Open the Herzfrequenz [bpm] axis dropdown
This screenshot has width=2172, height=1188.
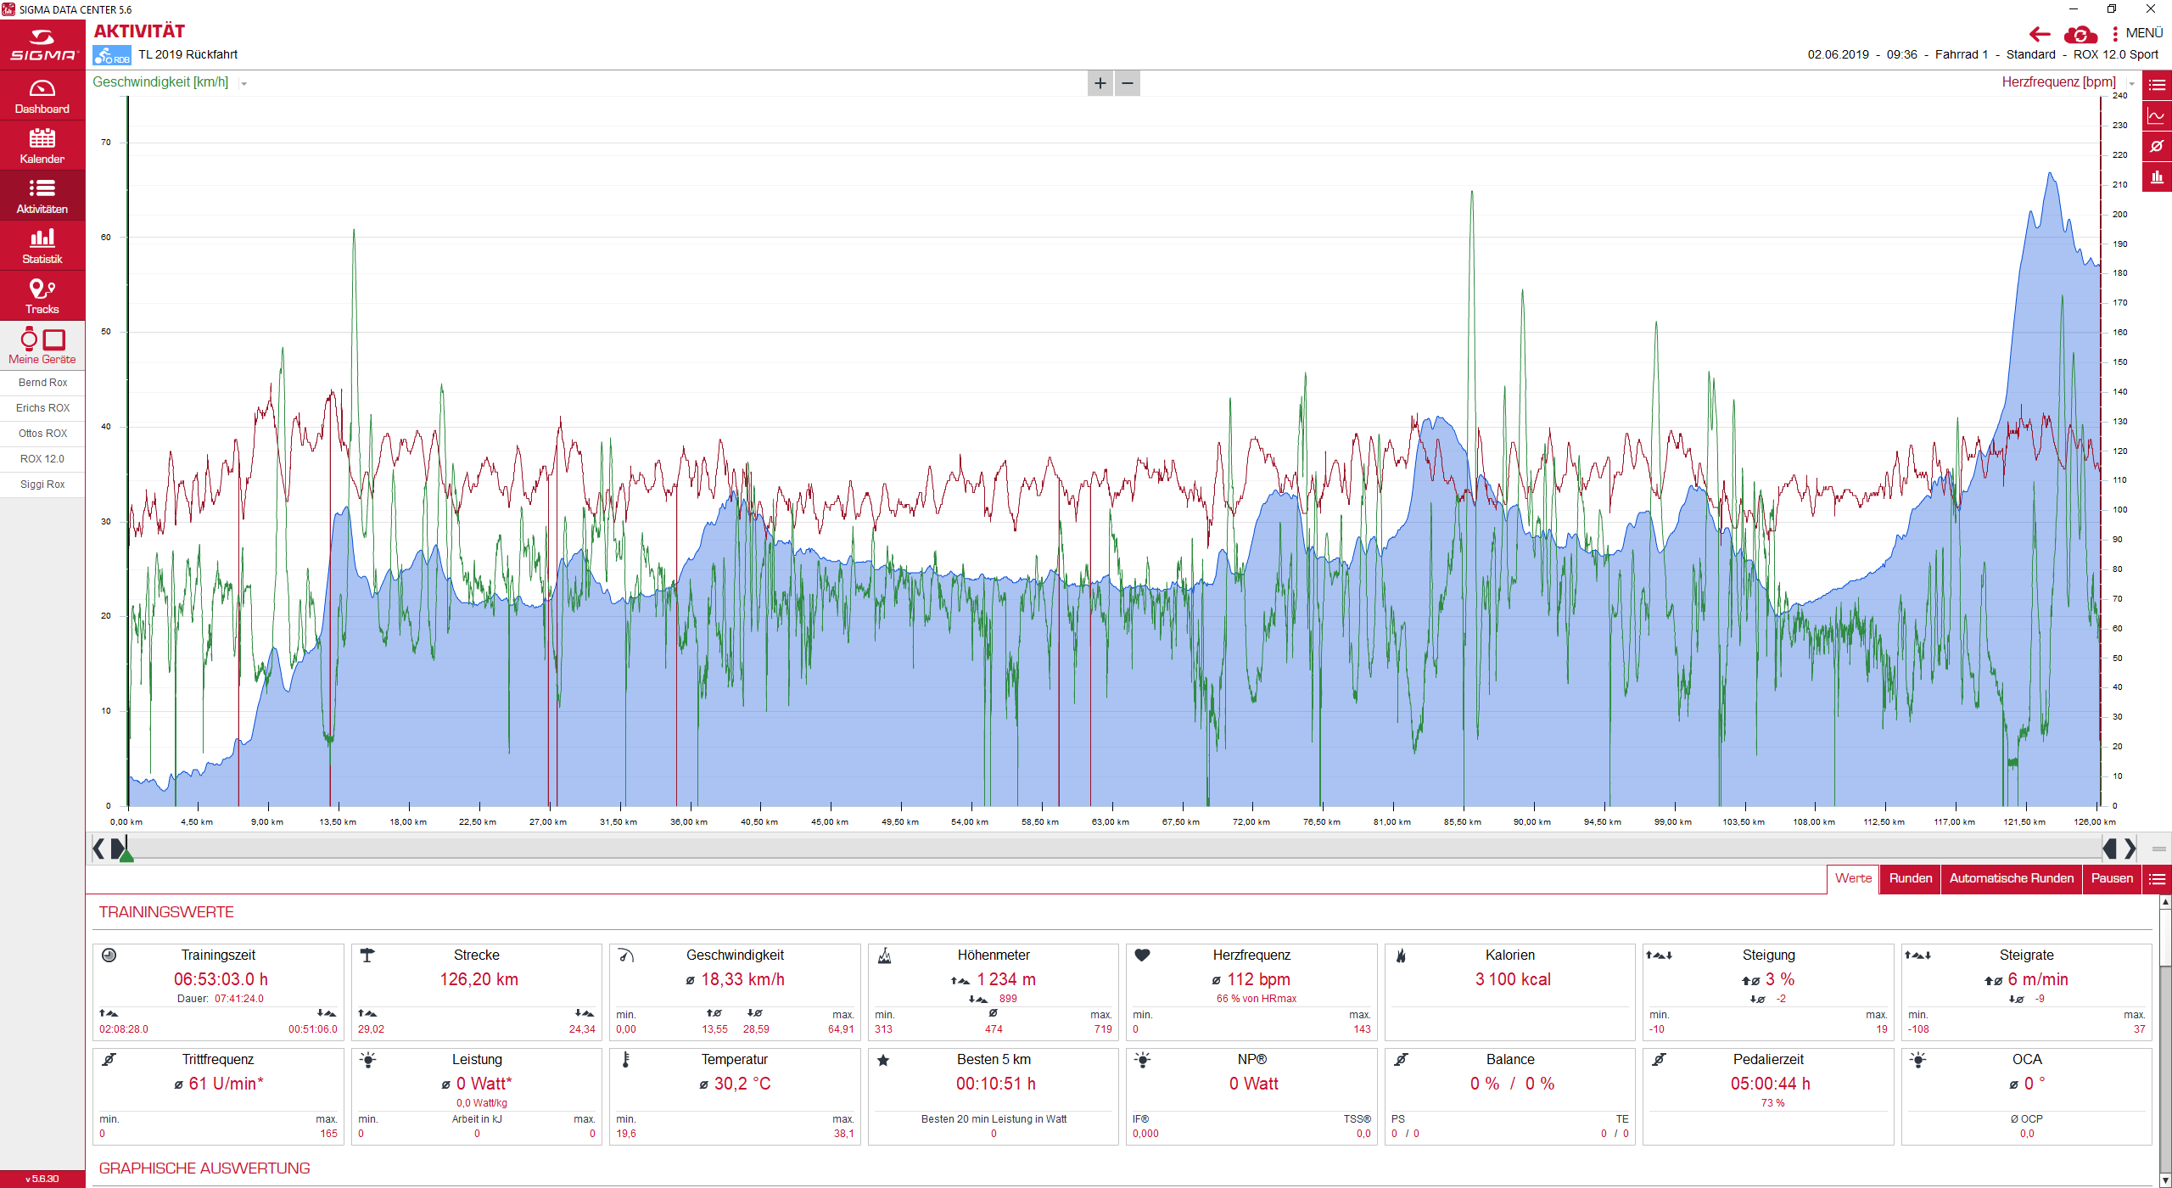click(x=2130, y=83)
